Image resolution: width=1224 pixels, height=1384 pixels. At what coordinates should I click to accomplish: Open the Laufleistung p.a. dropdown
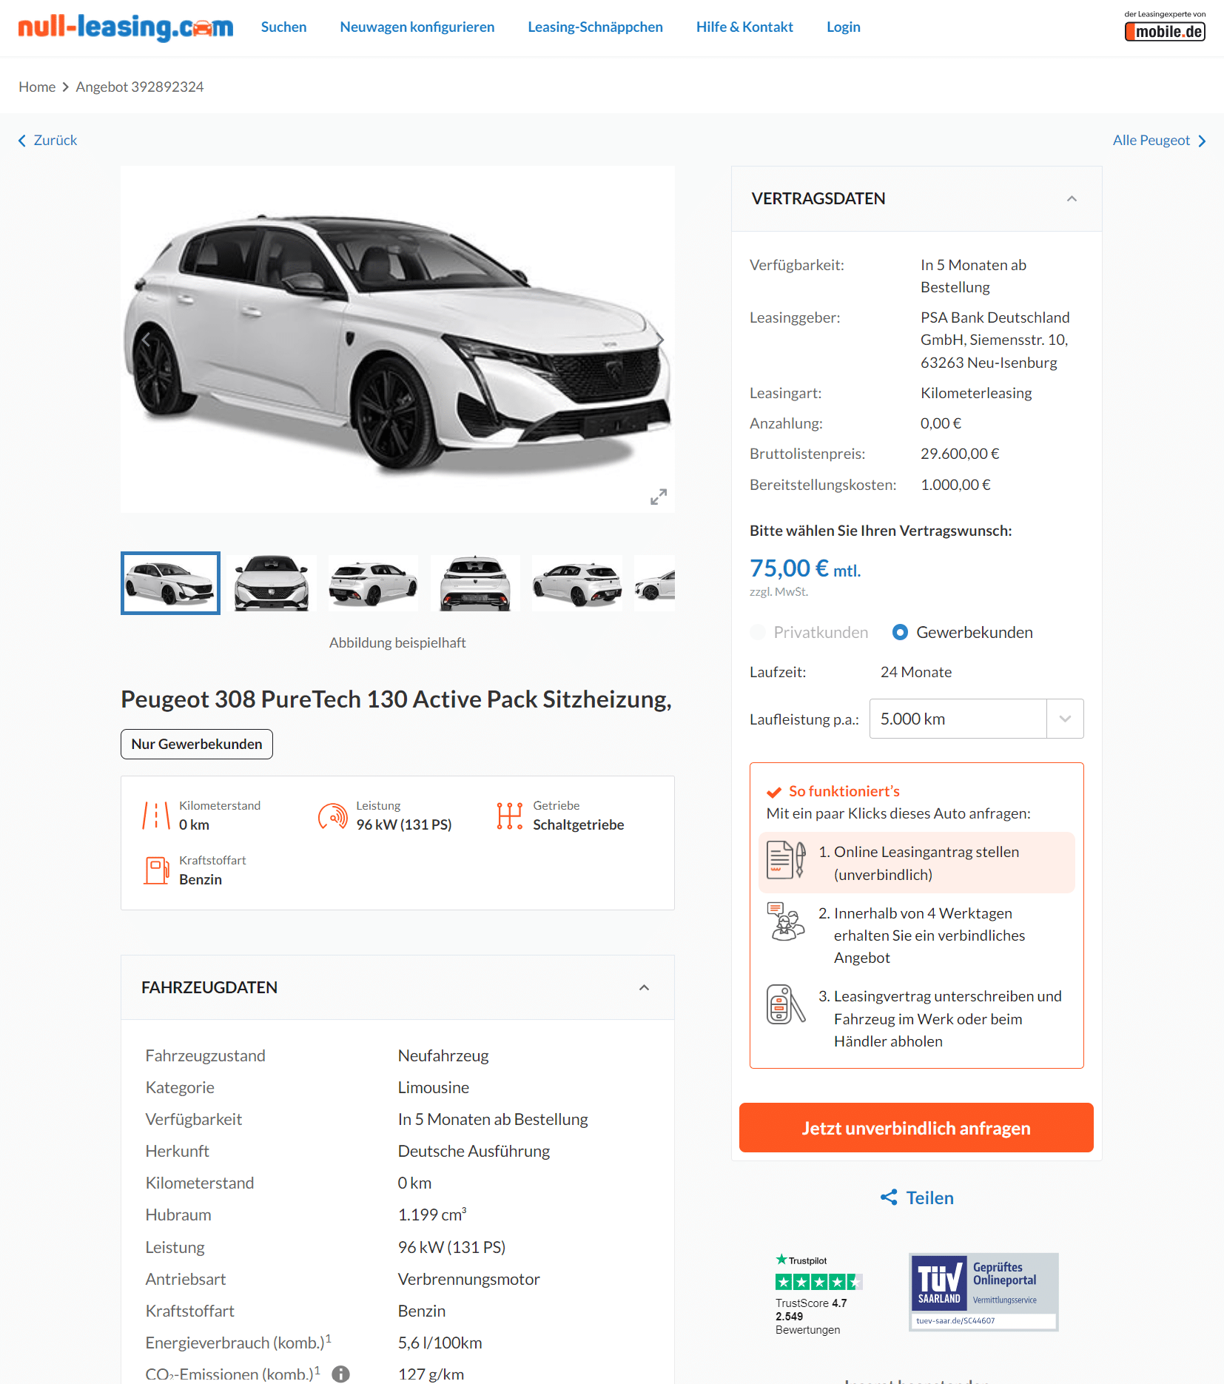coord(976,719)
